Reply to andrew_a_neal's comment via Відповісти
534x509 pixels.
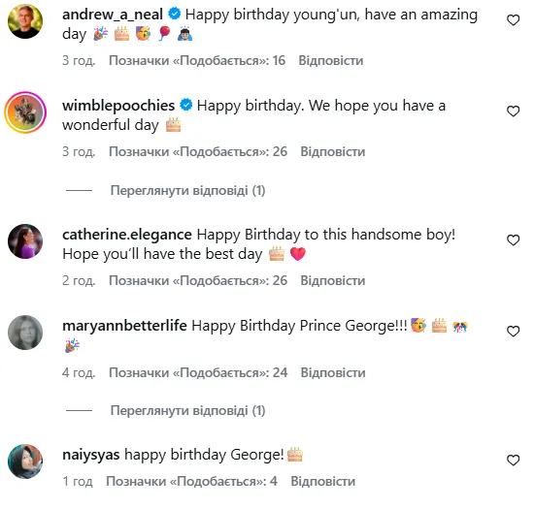(331, 60)
